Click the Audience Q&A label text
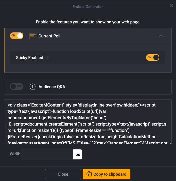Screen dimensions: 176x181 (52, 87)
